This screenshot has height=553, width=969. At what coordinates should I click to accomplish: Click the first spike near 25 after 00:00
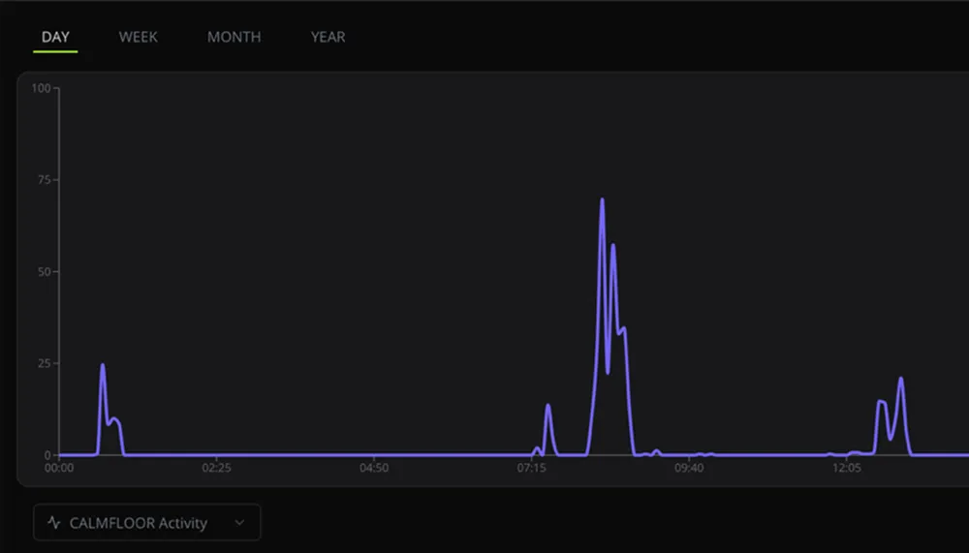[x=103, y=366]
